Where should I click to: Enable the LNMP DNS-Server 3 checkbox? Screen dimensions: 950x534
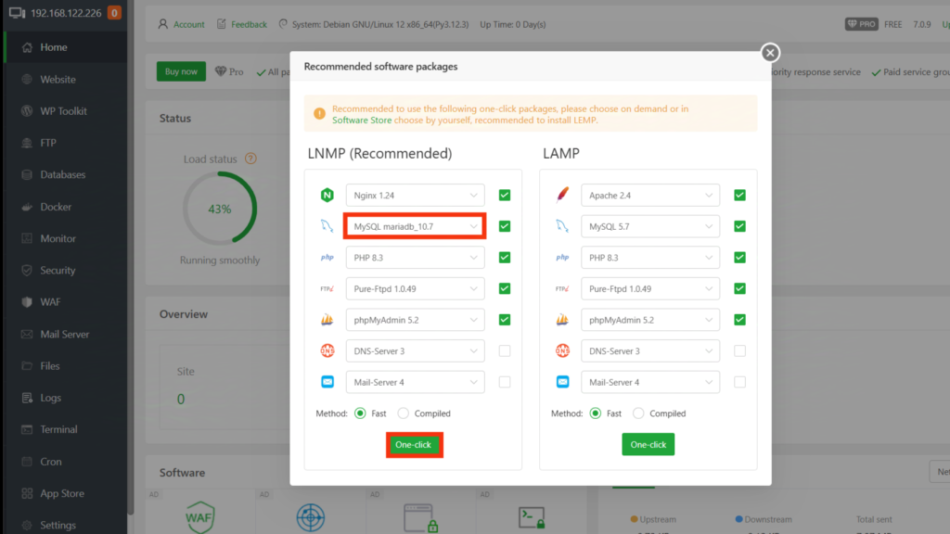click(x=505, y=350)
